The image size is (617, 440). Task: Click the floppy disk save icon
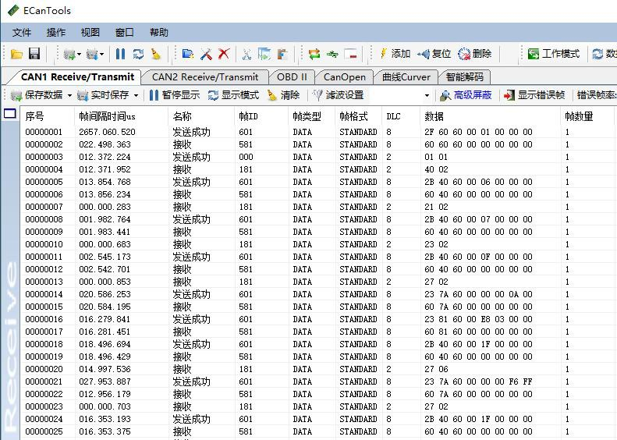pos(34,54)
